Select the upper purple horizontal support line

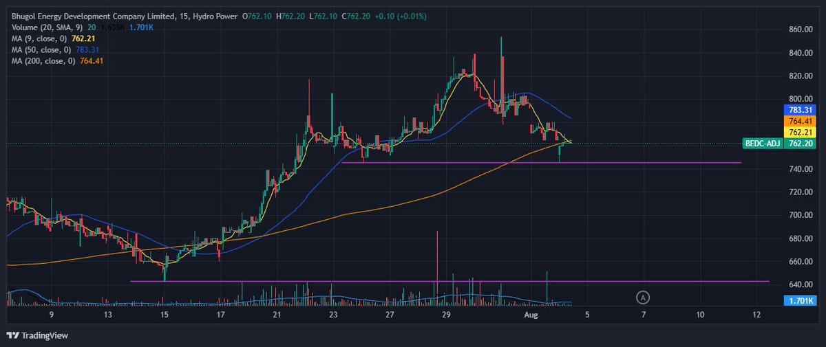(x=541, y=163)
